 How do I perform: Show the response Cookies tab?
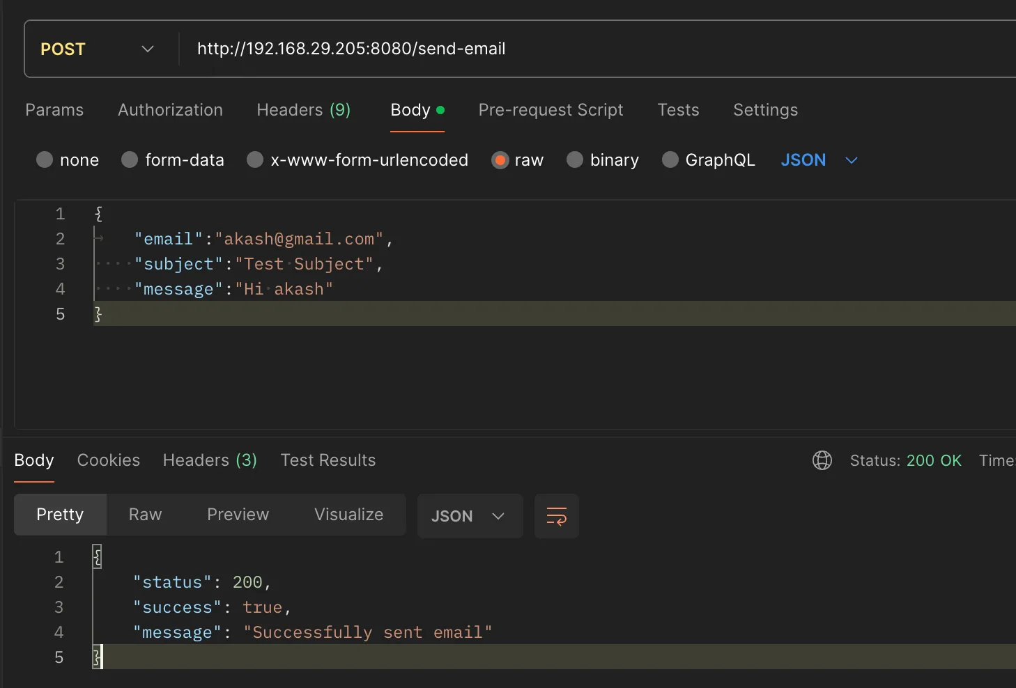(109, 460)
